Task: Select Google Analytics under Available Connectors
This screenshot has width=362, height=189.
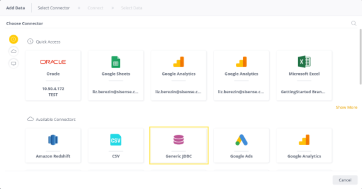Action: click(x=304, y=146)
